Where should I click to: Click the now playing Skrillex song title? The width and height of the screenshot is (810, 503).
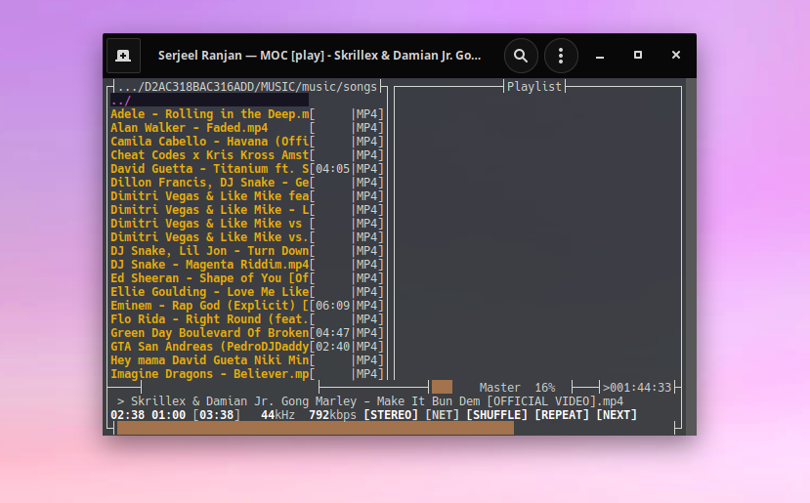[376, 401]
